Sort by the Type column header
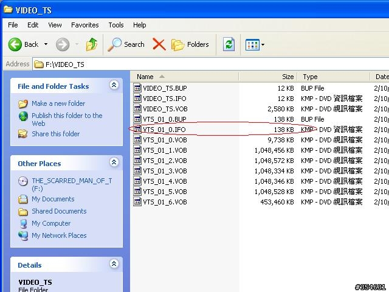Screen dimensions: 389x292 334,77
